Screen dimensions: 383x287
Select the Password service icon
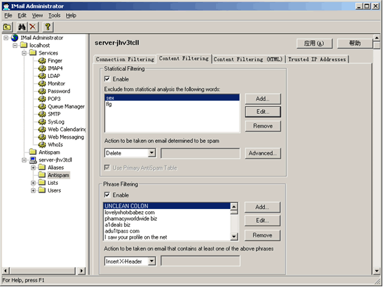(42, 91)
